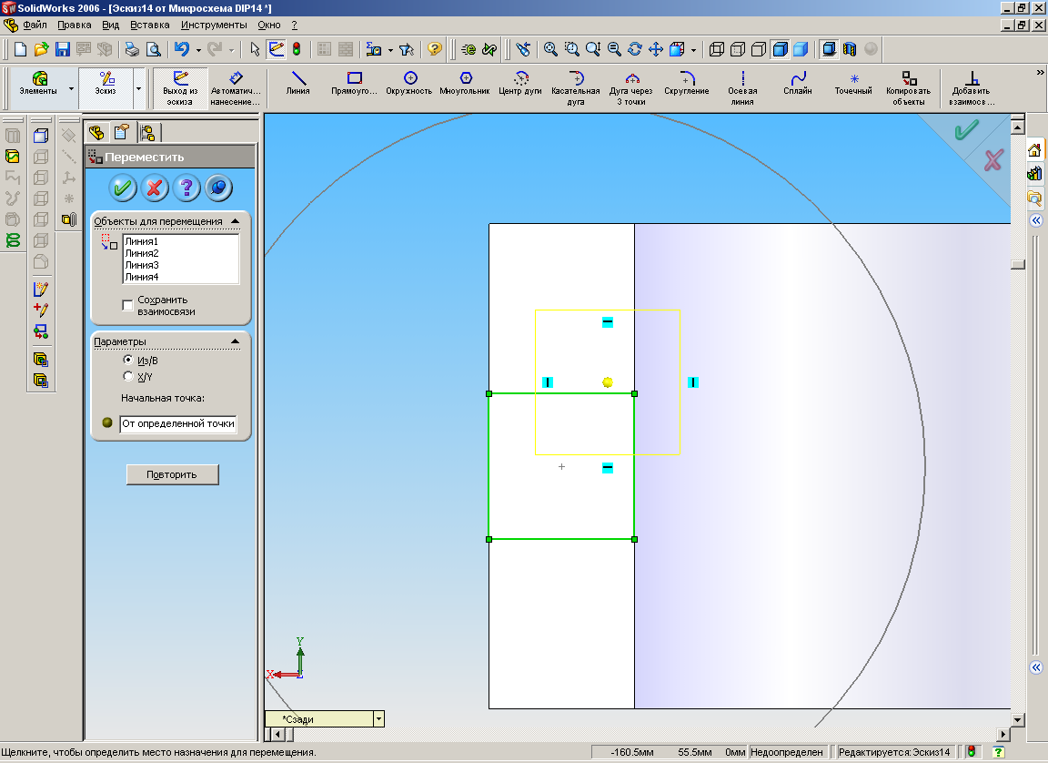Open help with the purple question mark button
Image resolution: width=1048 pixels, height=763 pixels.
point(186,188)
